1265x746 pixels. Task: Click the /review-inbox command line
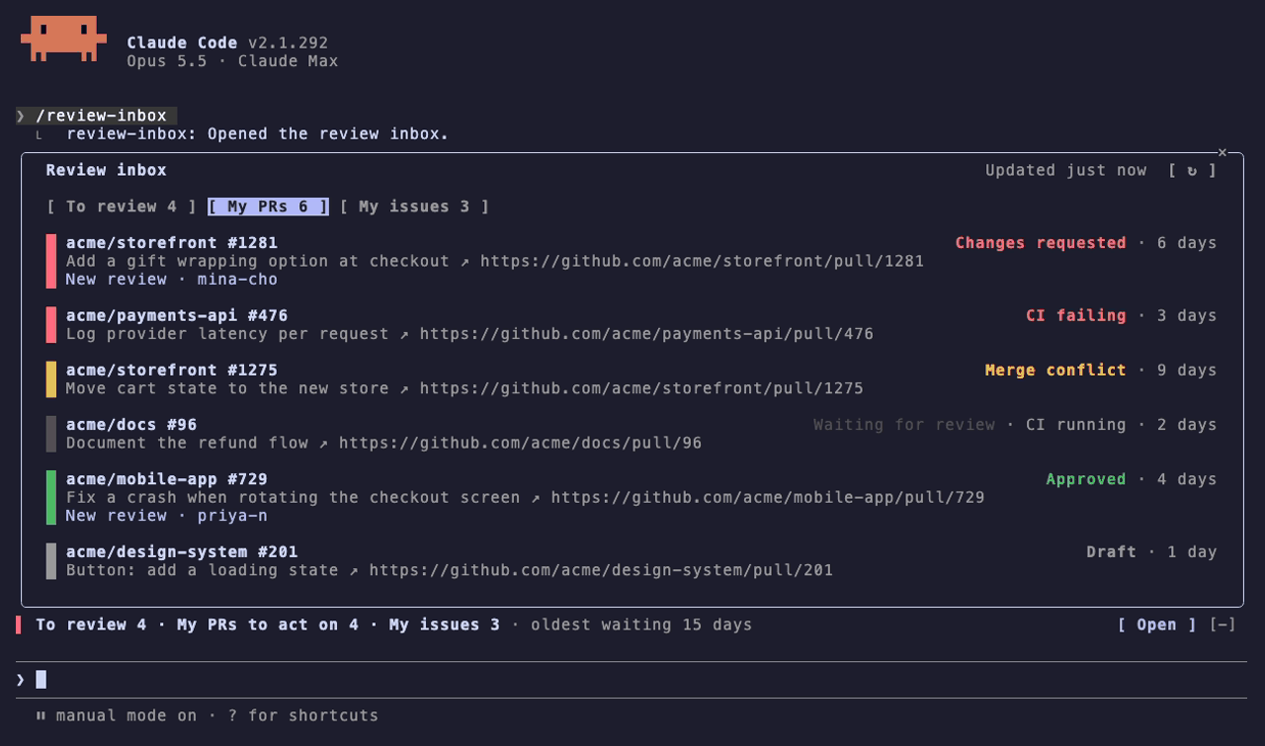(x=97, y=116)
